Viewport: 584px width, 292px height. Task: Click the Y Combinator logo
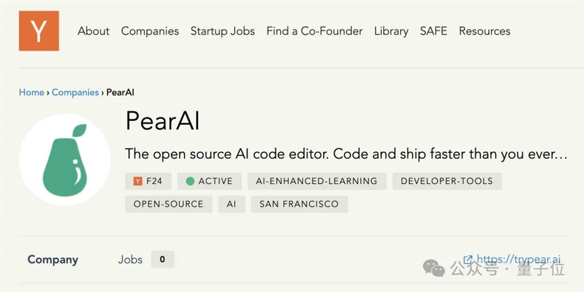39,31
